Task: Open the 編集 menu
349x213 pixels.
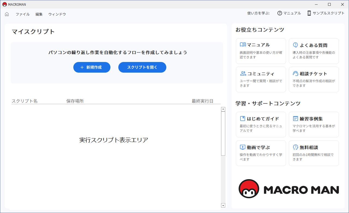Action: (39, 14)
